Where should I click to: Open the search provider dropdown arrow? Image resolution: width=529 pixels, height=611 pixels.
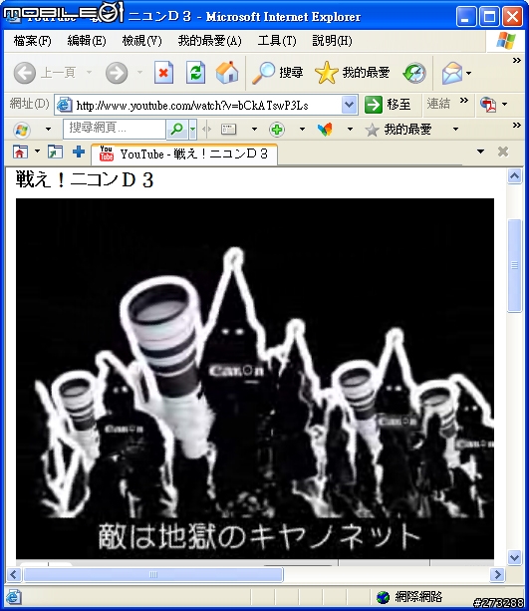point(193,129)
